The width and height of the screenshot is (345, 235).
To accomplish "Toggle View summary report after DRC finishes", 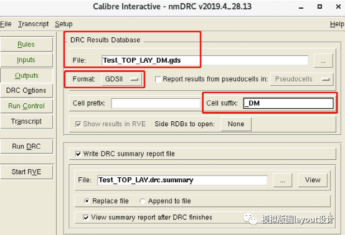I will coord(86,218).
